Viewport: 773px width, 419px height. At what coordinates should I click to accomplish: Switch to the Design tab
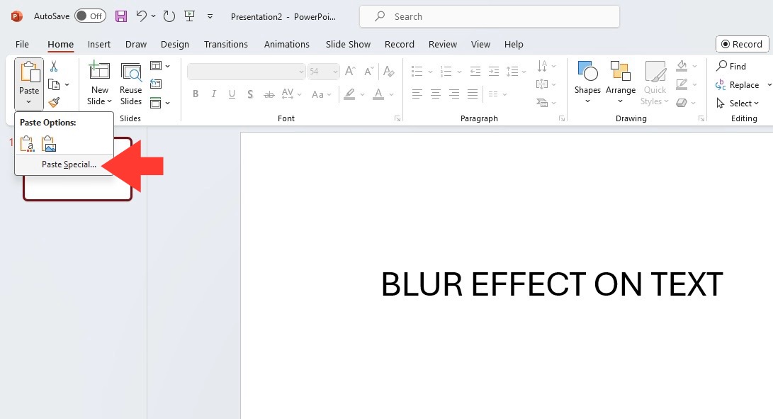175,45
